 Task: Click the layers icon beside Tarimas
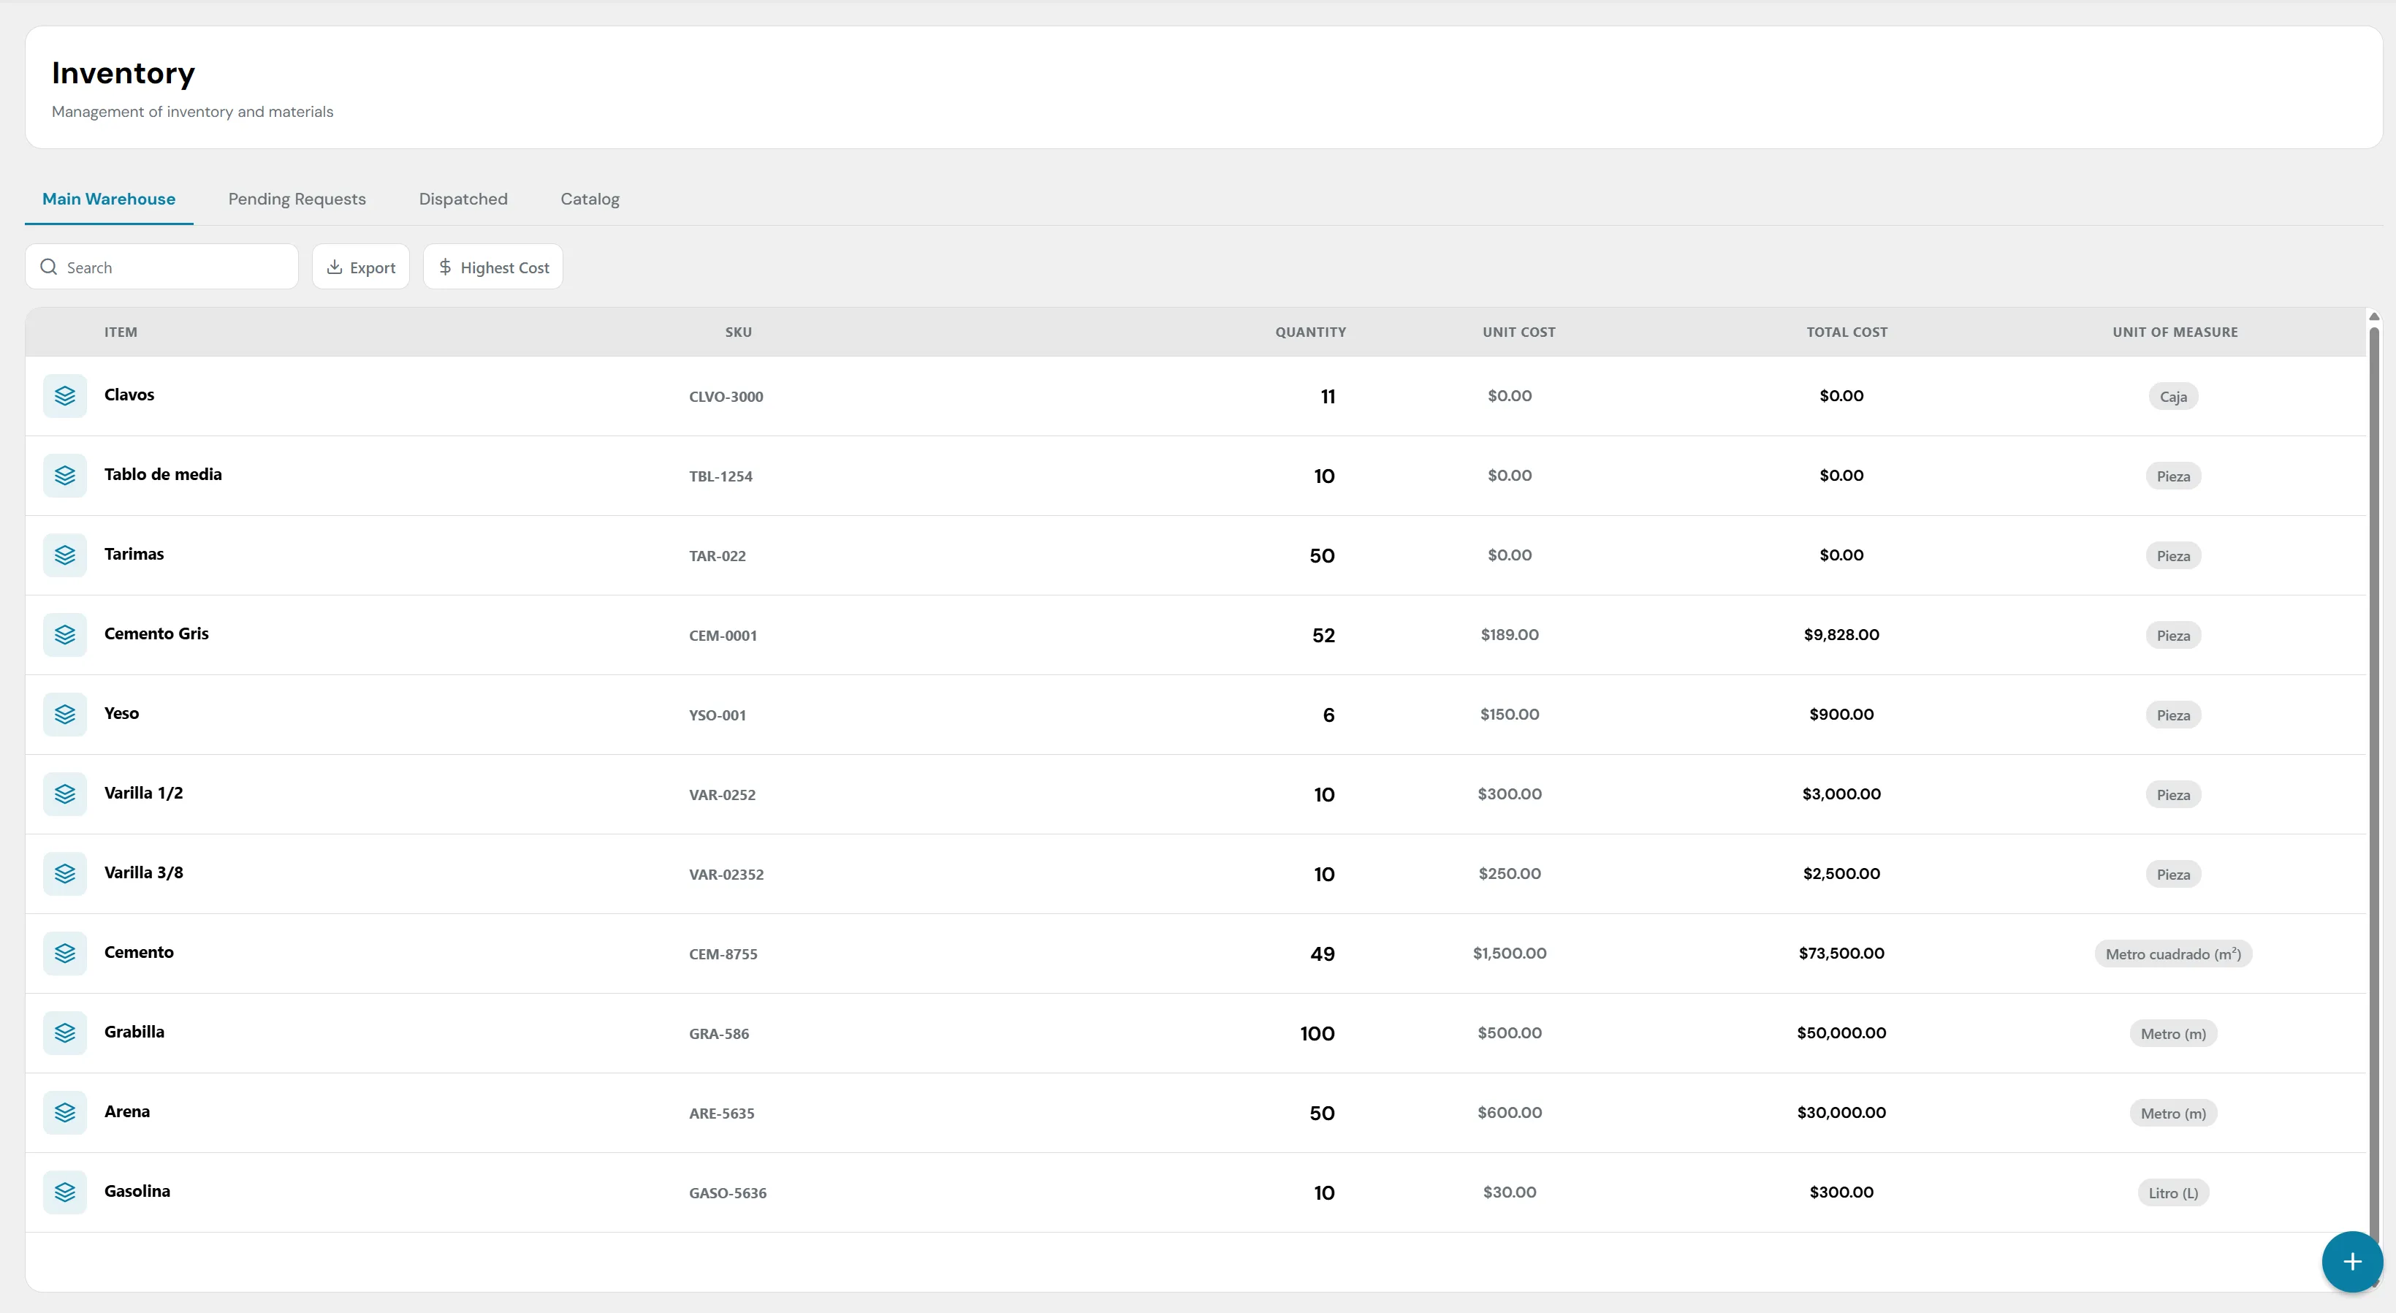65,555
